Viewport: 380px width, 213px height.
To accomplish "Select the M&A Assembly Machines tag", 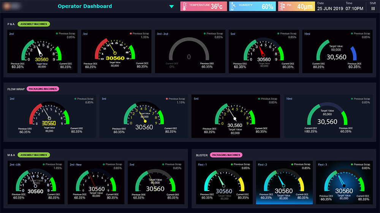I will point(34,155).
